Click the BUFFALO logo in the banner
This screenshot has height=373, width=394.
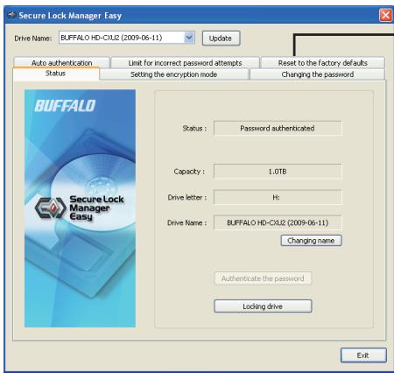pos(65,106)
